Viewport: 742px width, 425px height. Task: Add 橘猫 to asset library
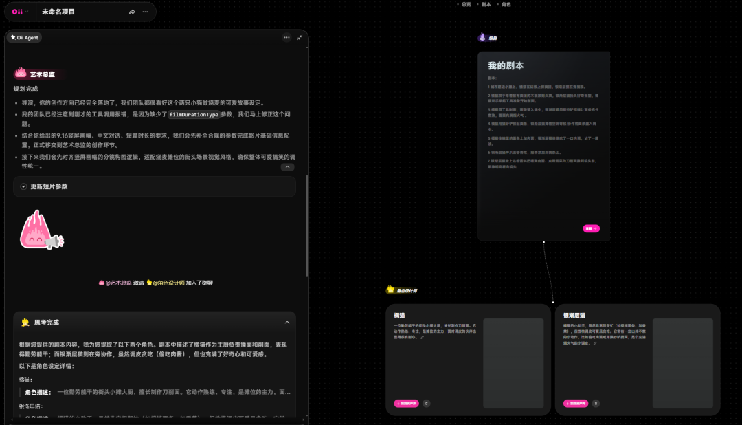pyautogui.click(x=407, y=404)
